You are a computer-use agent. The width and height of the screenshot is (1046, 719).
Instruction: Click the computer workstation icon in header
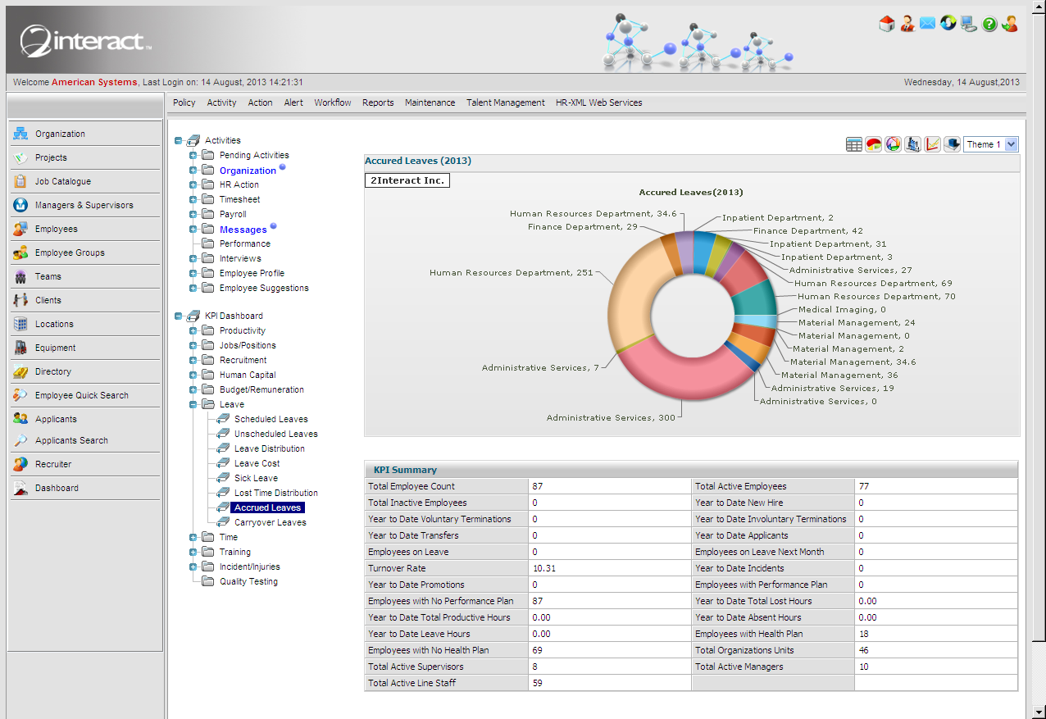[x=969, y=24]
